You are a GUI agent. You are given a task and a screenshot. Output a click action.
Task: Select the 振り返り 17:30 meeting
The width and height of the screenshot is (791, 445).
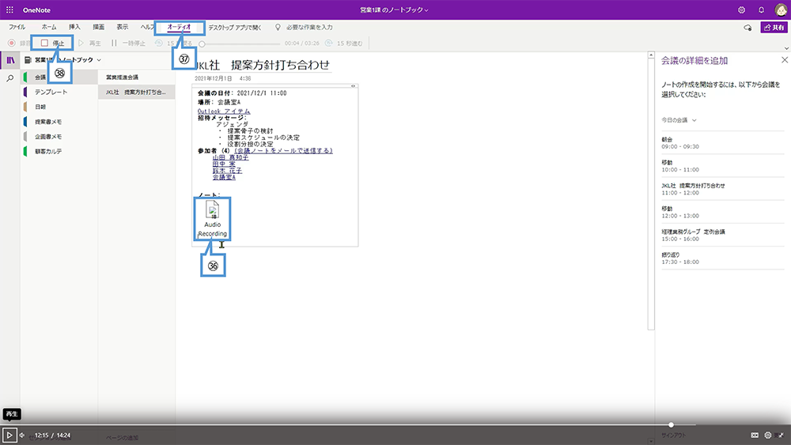pos(722,258)
